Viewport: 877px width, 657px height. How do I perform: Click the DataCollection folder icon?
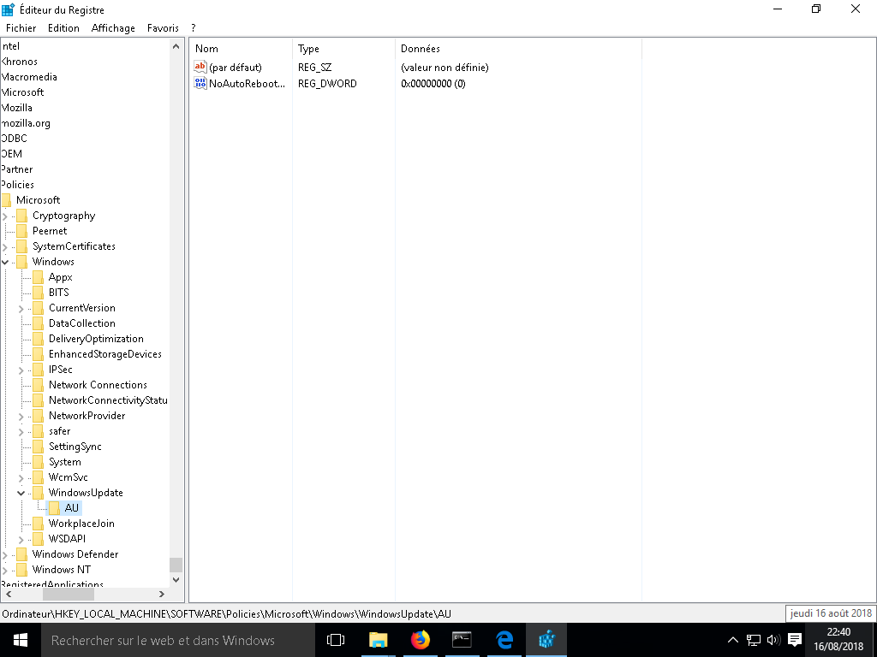point(38,323)
